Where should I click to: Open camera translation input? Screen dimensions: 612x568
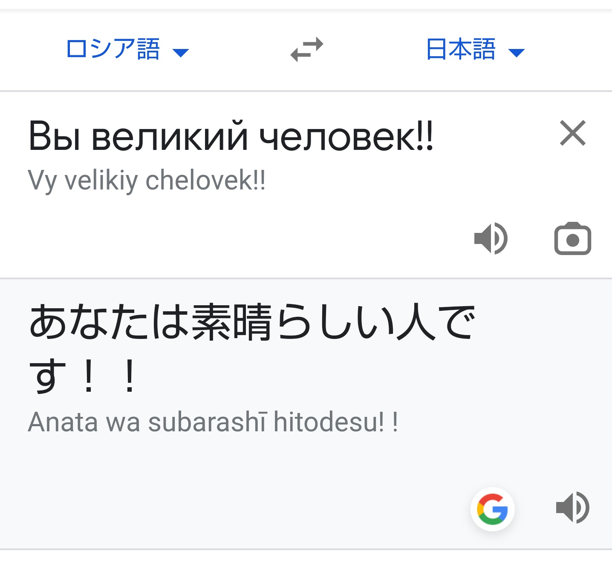(x=572, y=239)
